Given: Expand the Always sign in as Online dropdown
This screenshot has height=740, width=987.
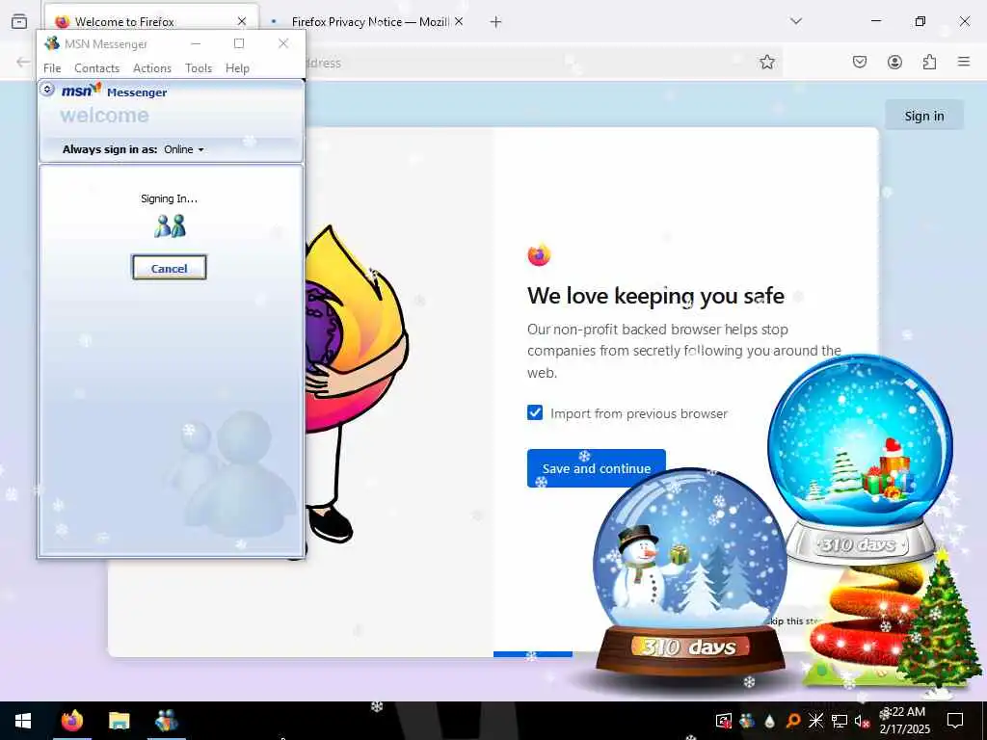Looking at the screenshot, I should pos(184,149).
